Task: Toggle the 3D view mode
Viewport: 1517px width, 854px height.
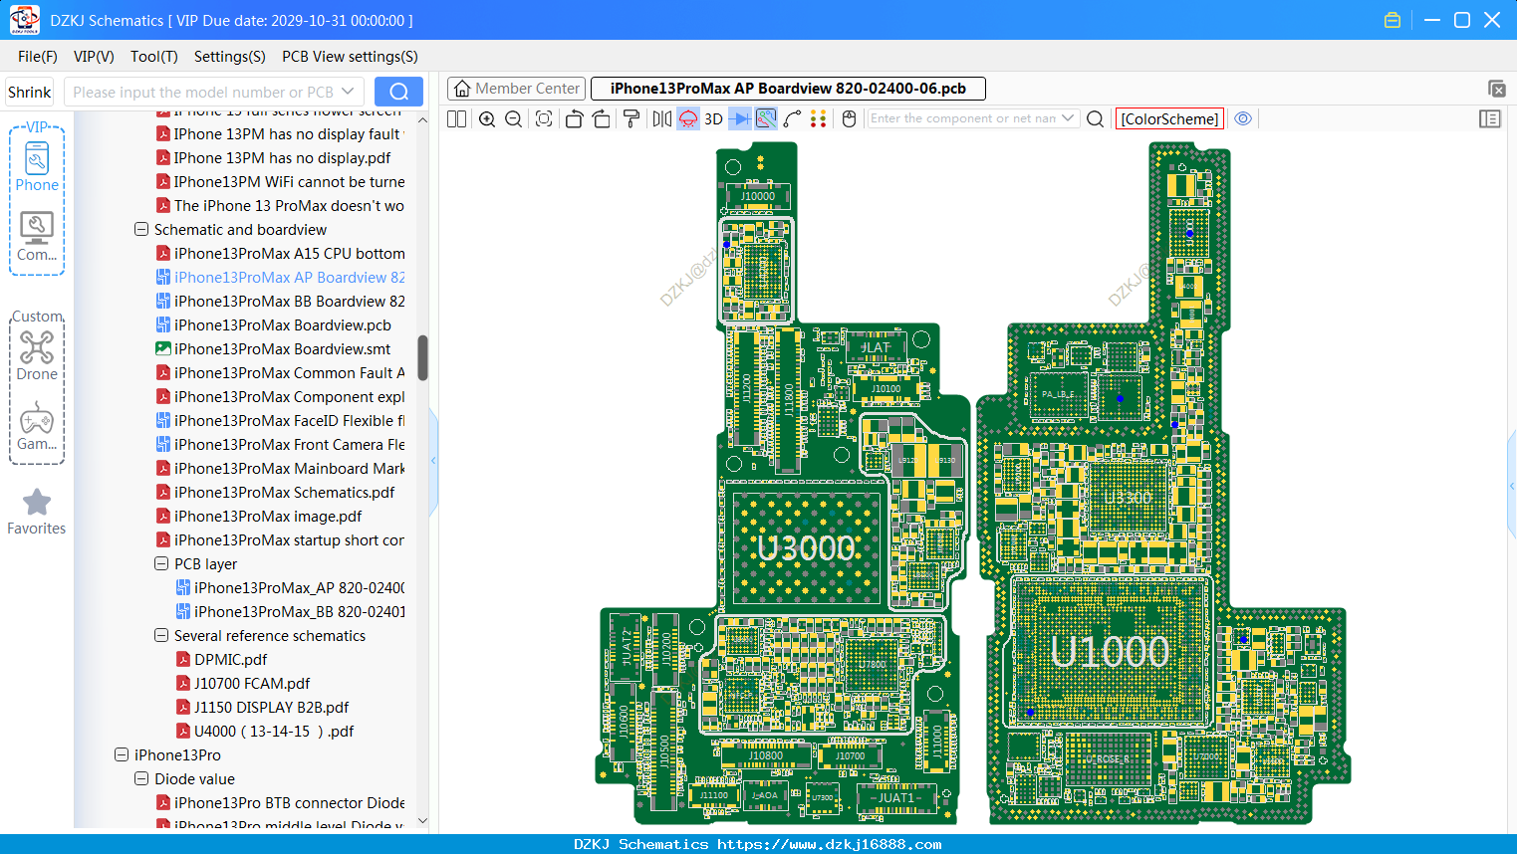Action: pos(713,119)
